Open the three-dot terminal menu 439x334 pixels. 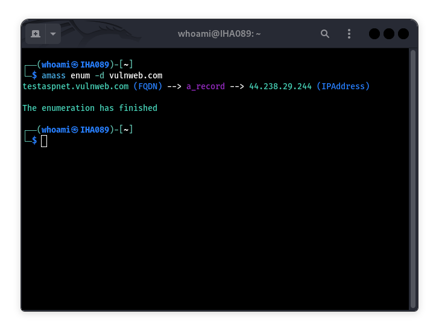coord(349,34)
